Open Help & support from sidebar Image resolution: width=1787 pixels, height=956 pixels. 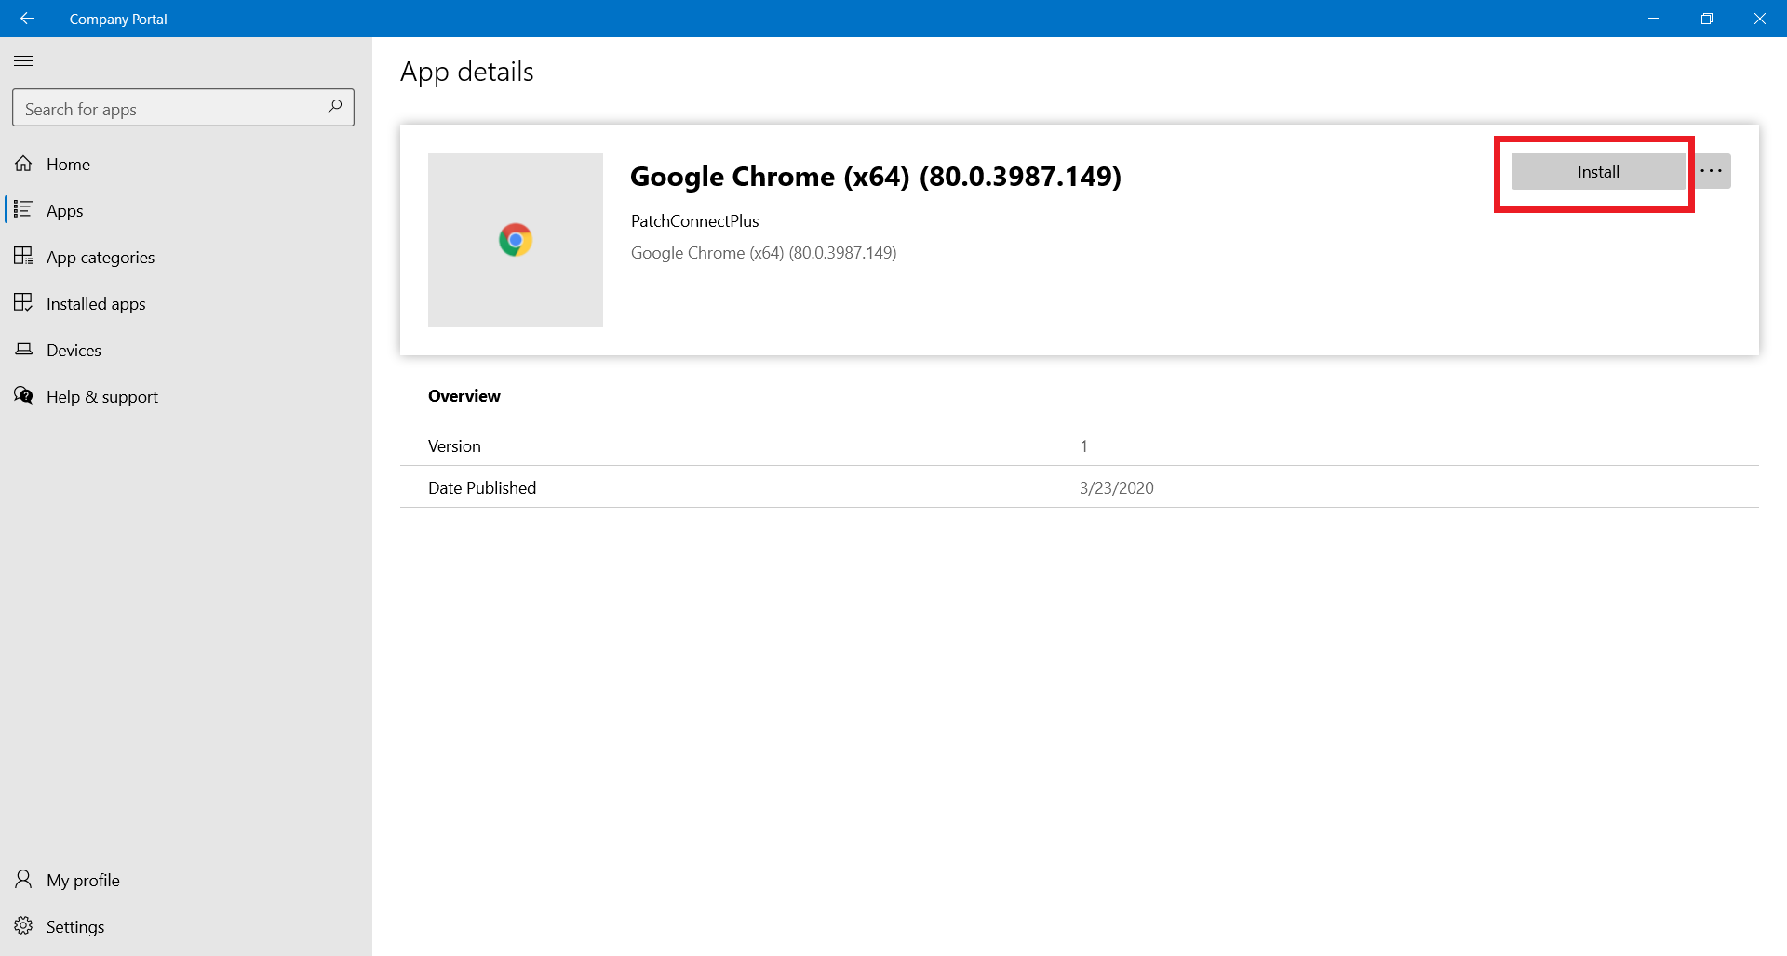24,395
